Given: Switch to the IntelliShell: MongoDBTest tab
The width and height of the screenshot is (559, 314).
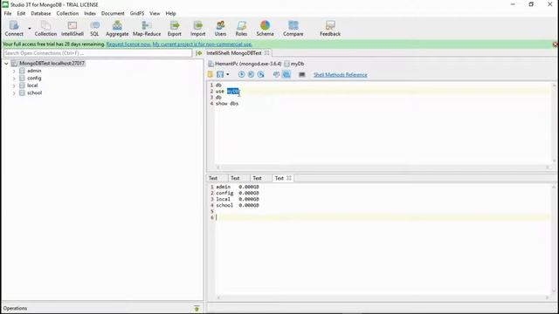Looking at the screenshot, I should point(234,53).
